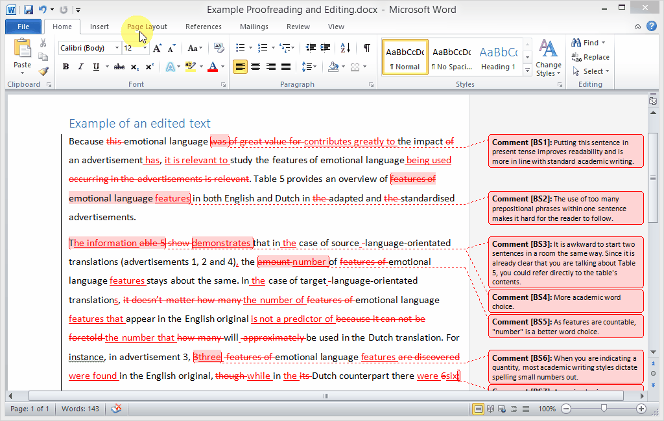The width and height of the screenshot is (664, 421).
Task: Click the Increase Indent icon
Action: [326, 48]
